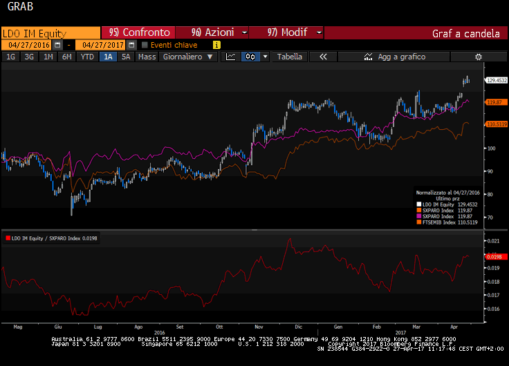Click the yellow info icon near Eventi chiave
This screenshot has height=366, width=509.
pos(216,45)
